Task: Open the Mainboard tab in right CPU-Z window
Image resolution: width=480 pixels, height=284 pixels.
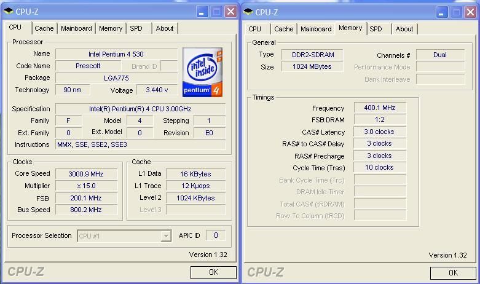Action: (x=316, y=29)
